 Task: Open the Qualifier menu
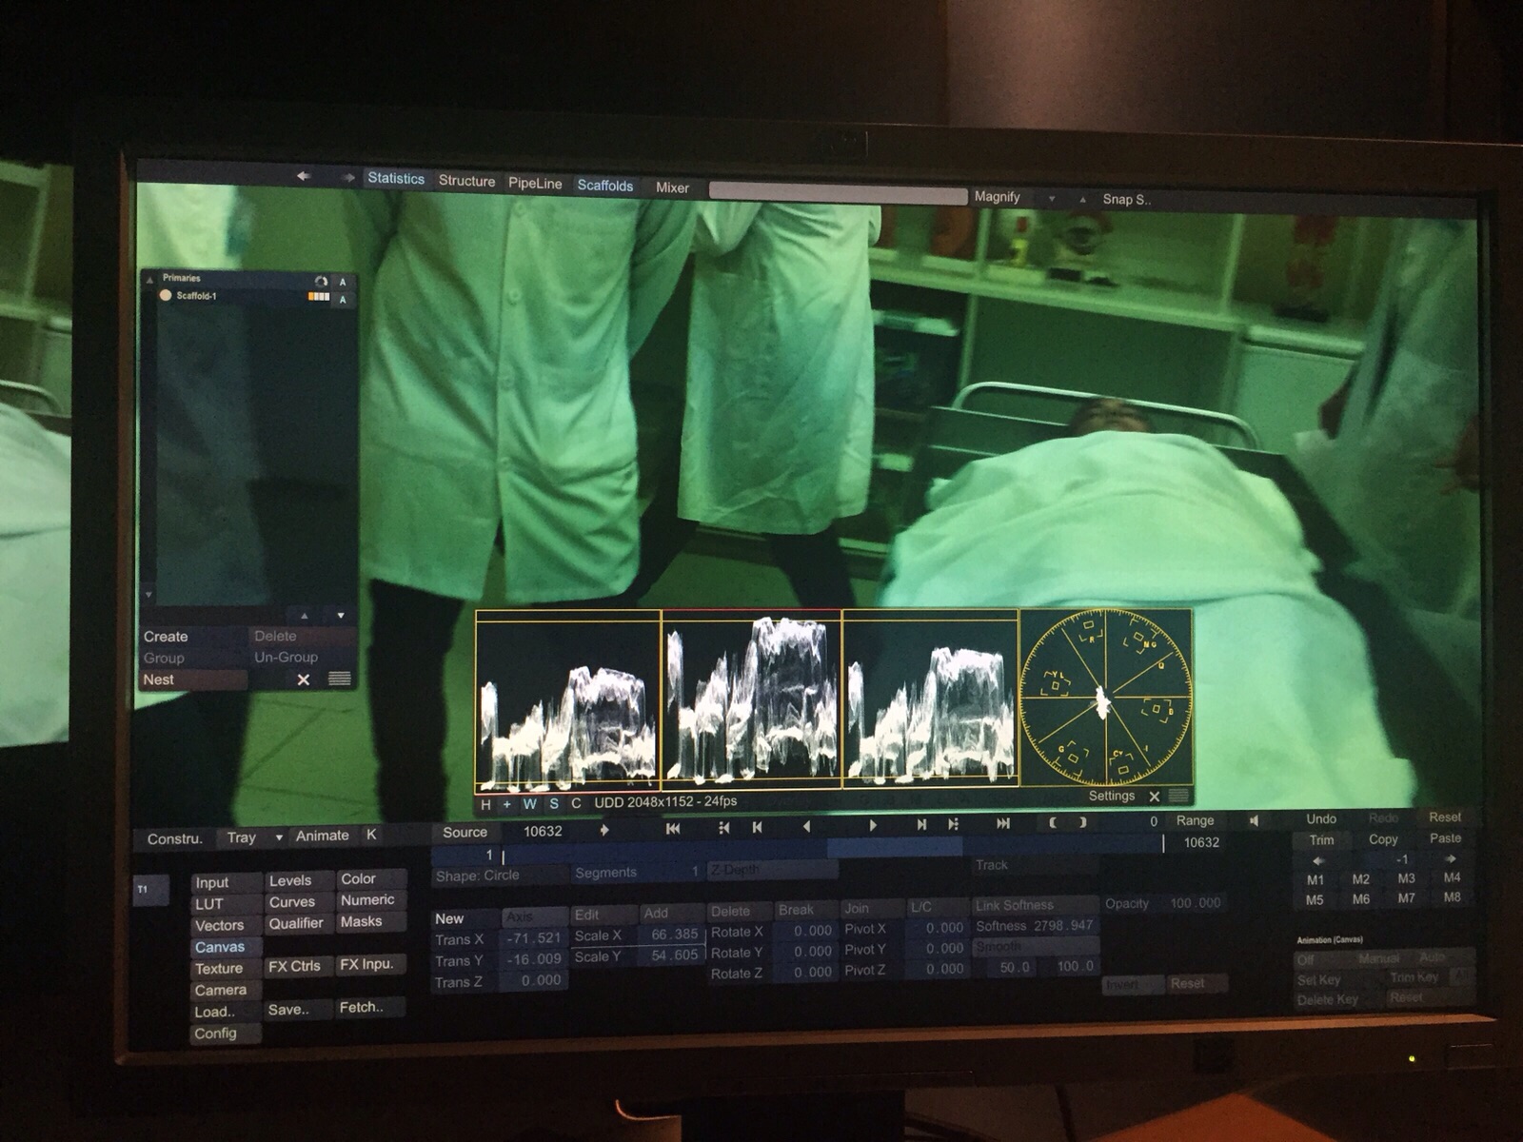click(x=297, y=923)
